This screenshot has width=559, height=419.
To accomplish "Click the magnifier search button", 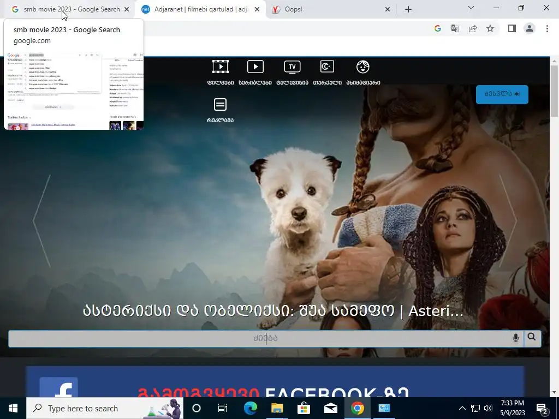I will pos(532,337).
